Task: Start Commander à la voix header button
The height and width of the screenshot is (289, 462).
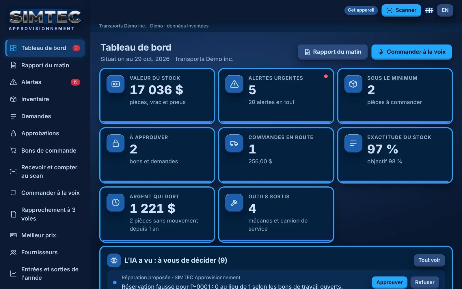Action: pyautogui.click(x=411, y=52)
